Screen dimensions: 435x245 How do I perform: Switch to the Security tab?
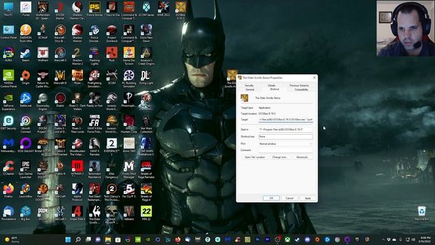(x=249, y=86)
